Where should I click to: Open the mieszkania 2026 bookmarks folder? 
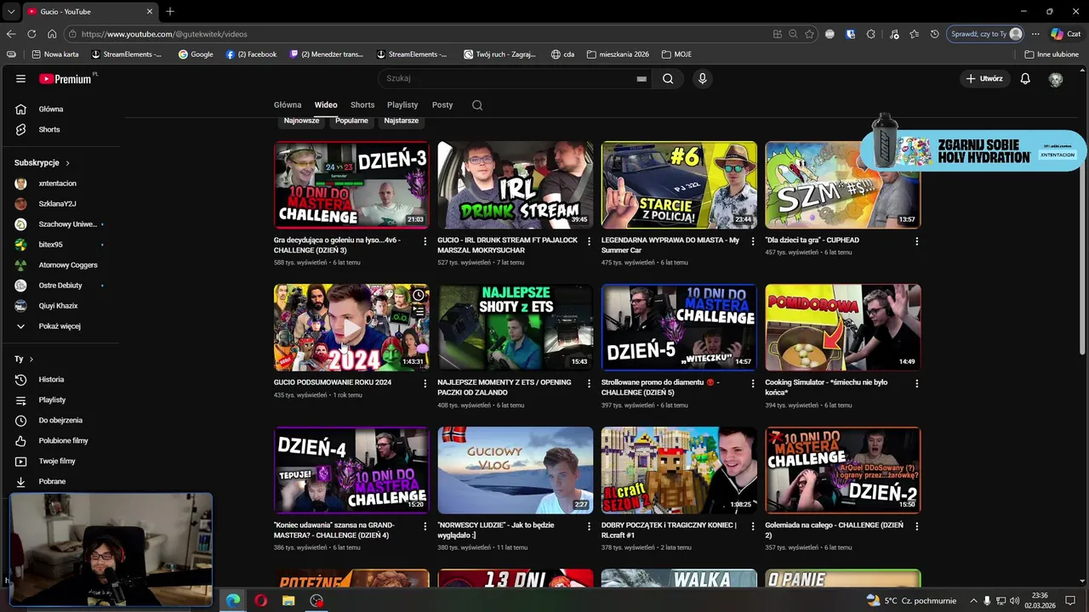[618, 54]
